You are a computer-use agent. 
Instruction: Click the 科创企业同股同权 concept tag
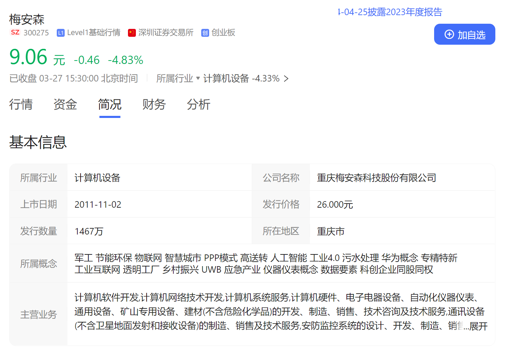coord(396,270)
